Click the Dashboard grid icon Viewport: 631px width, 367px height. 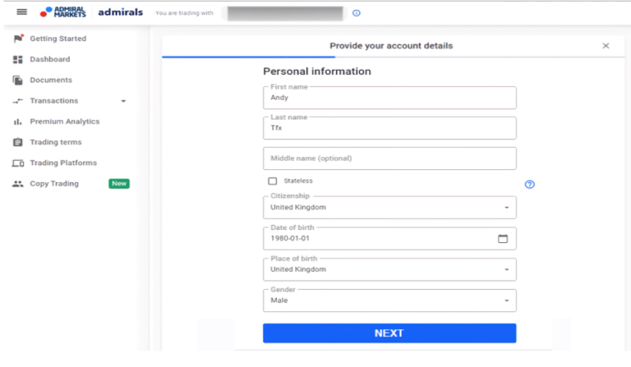tap(18, 59)
